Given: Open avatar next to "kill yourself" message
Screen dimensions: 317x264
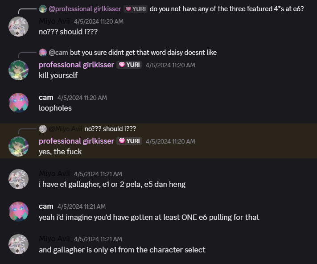Looking at the screenshot, I should pyautogui.click(x=19, y=70).
